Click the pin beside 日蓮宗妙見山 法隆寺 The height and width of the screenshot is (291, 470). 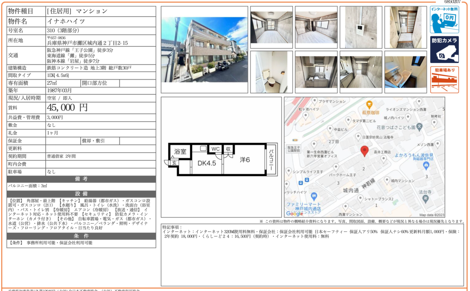358,137
